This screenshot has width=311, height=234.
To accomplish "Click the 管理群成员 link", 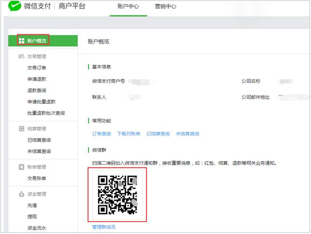I will tap(104, 227).
